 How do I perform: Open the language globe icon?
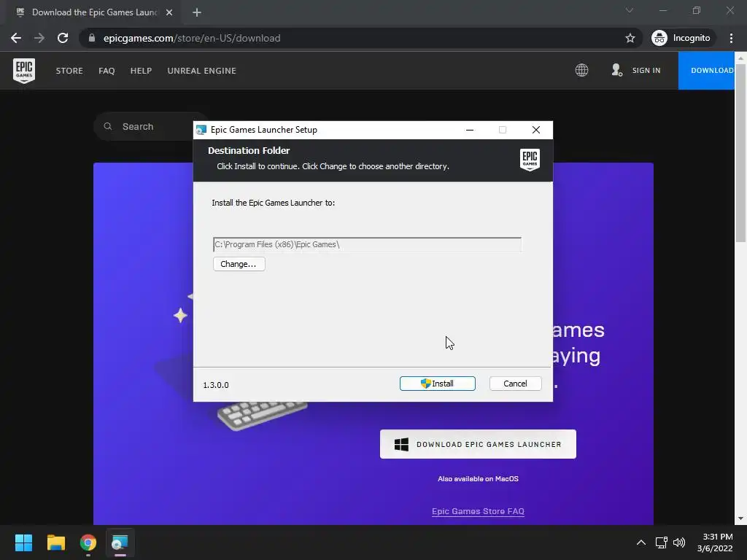(581, 71)
